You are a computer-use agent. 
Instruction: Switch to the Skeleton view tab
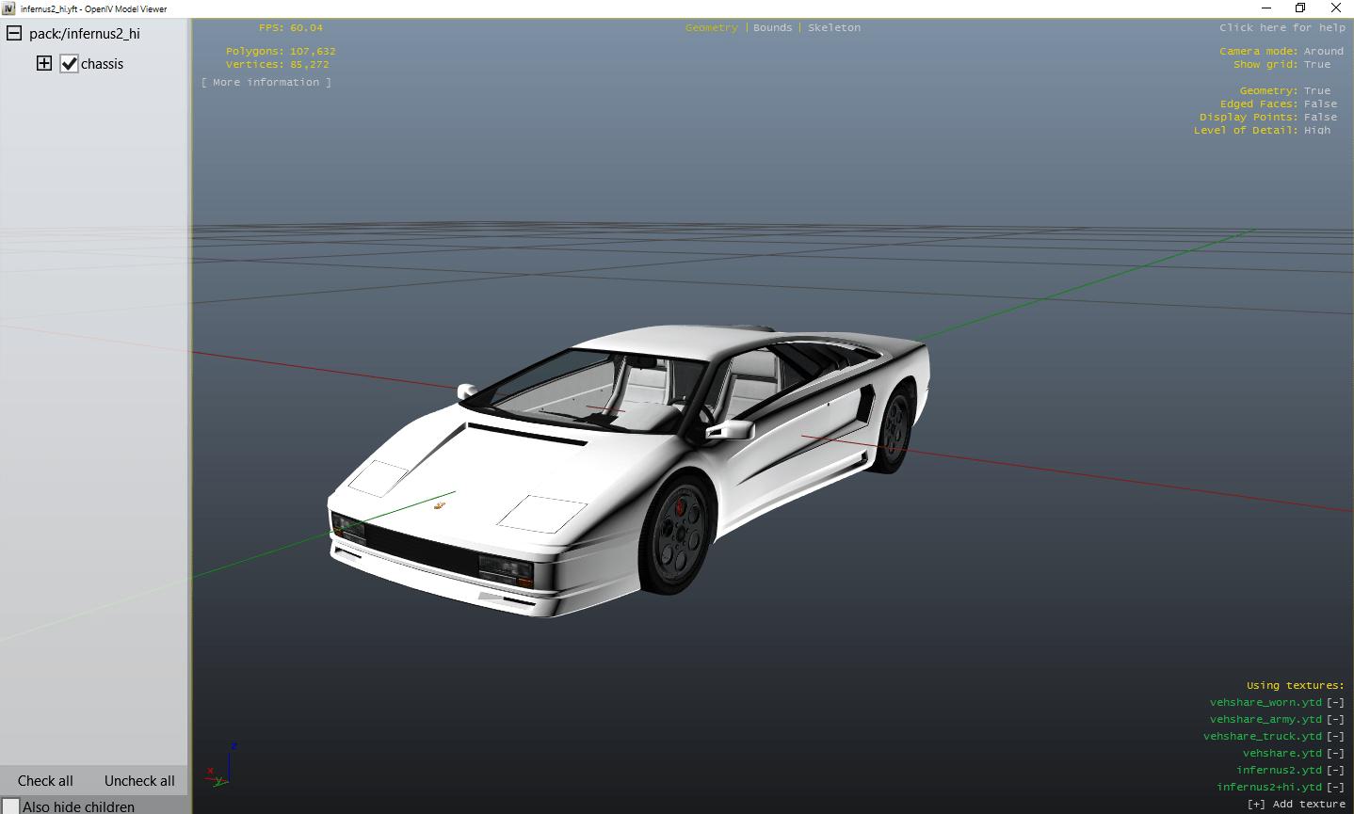(x=833, y=27)
